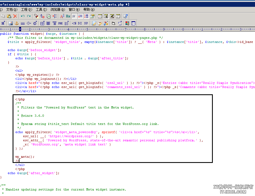Click the Find flashlight icon
This screenshot has height=196, width=255.
click(36, 16)
